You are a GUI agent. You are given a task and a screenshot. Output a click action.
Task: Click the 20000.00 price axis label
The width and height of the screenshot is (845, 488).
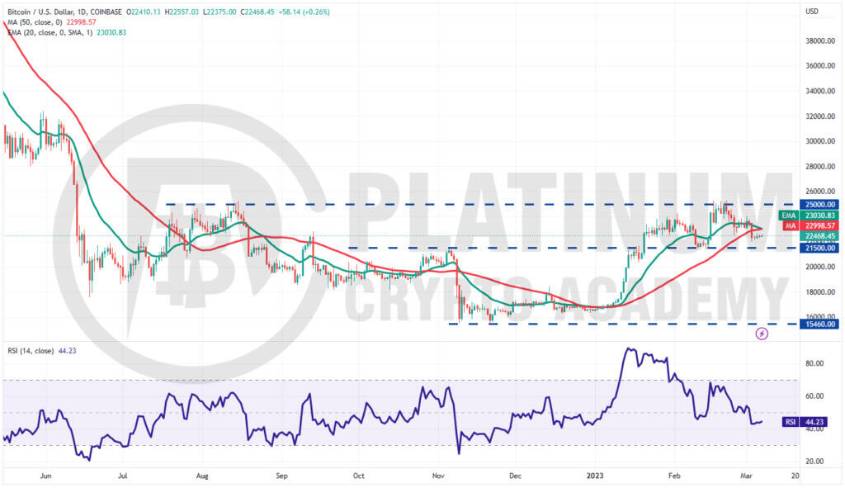pyautogui.click(x=820, y=267)
